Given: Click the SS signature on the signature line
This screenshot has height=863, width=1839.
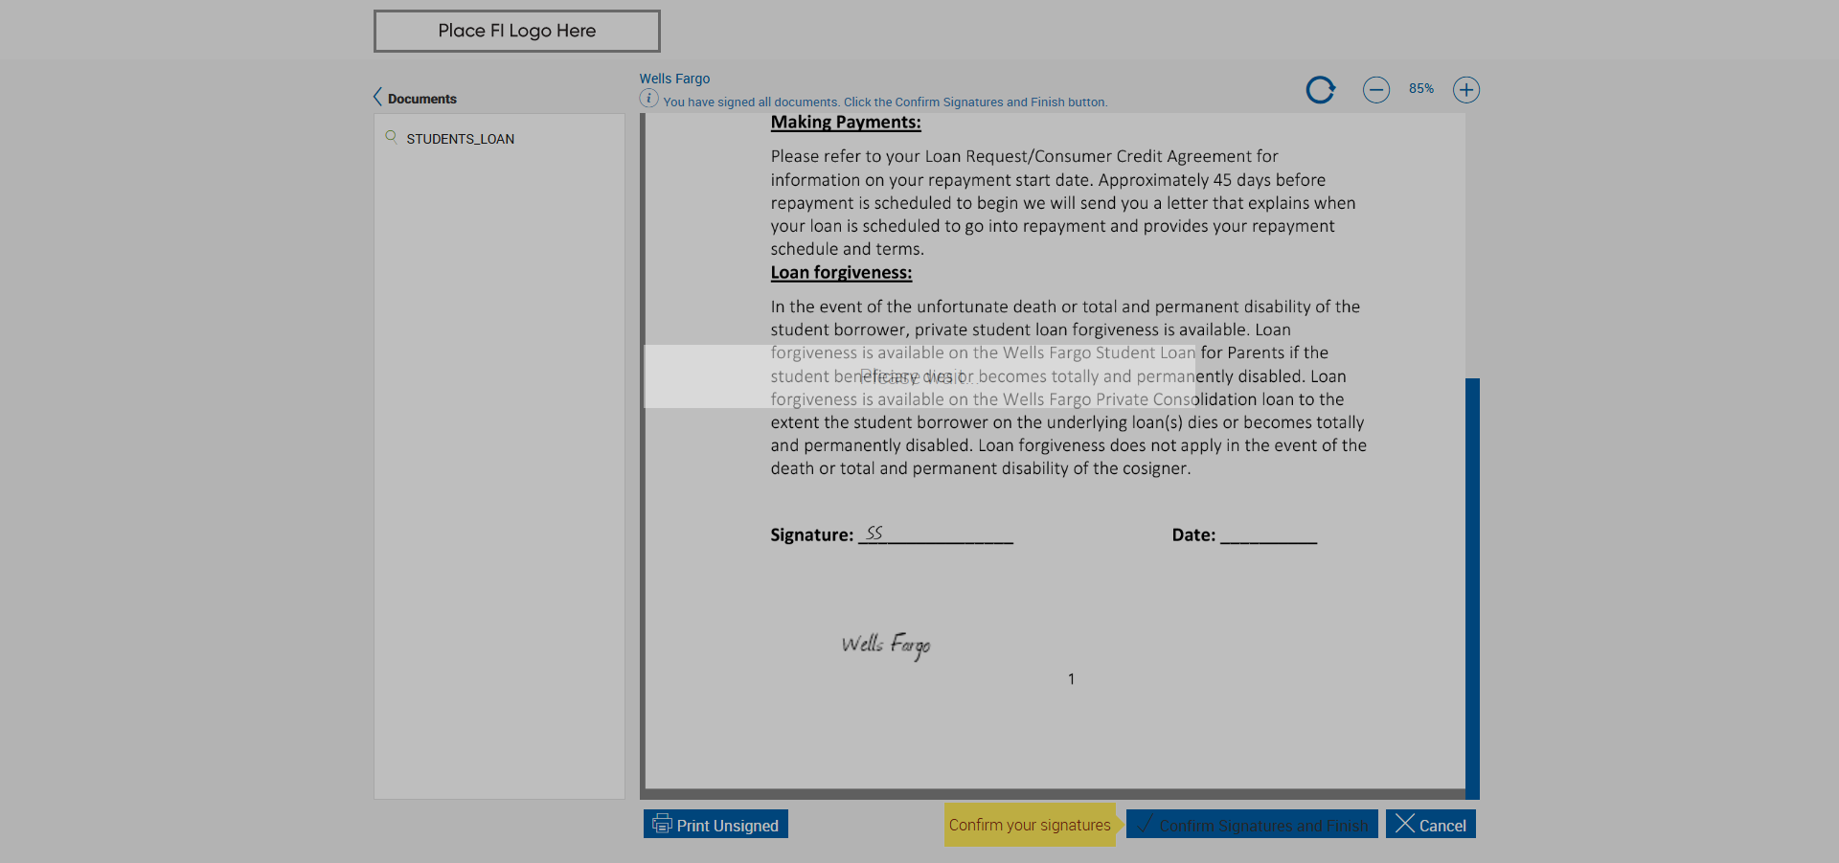Looking at the screenshot, I should tap(874, 533).
